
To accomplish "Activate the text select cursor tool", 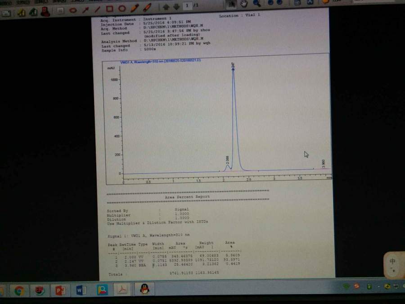I will tap(231, 4).
